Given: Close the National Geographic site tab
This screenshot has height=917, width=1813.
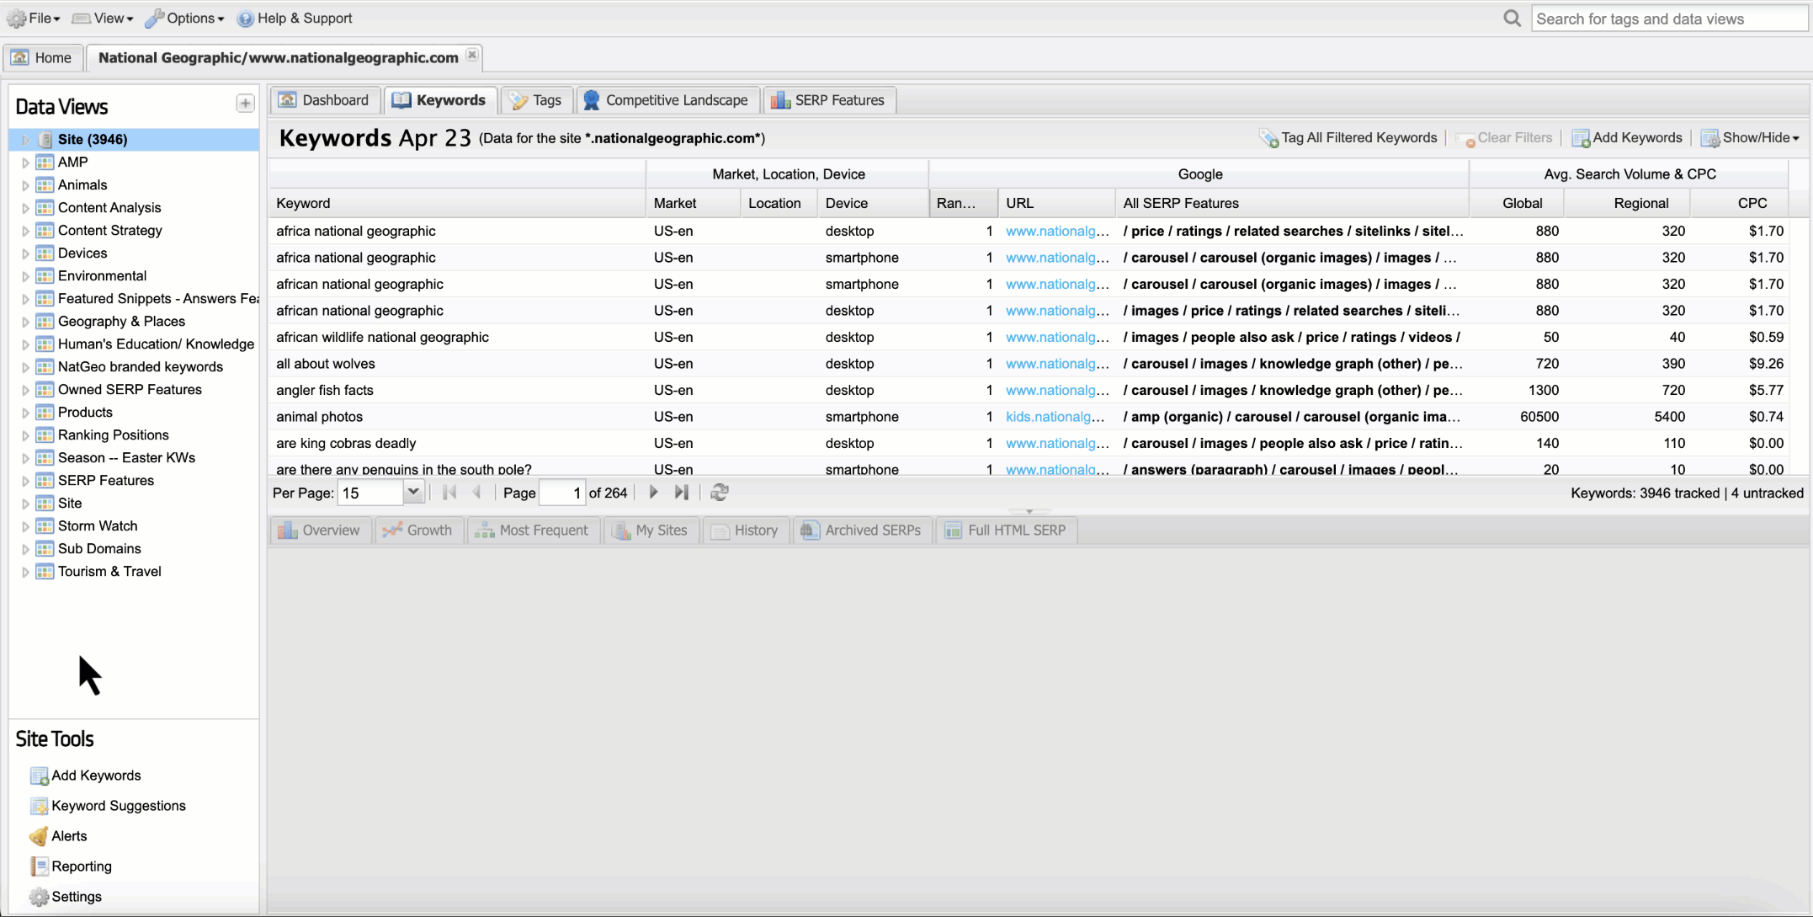Looking at the screenshot, I should click(x=472, y=55).
